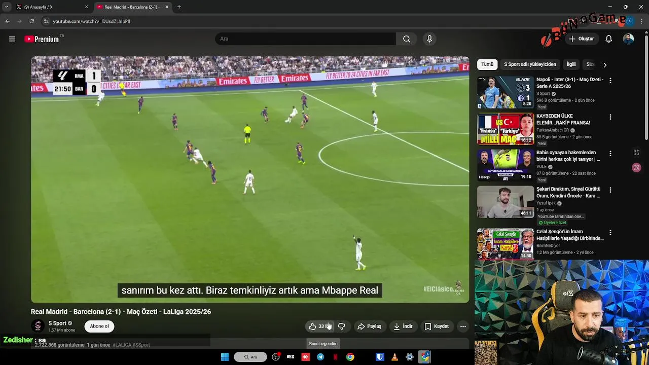Switch to the Anasayfa / X tab
The image size is (649, 365).
coord(51,7)
